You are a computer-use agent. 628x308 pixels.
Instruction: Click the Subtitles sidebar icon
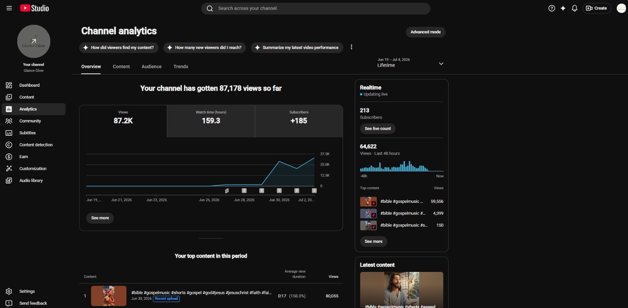pyautogui.click(x=9, y=133)
